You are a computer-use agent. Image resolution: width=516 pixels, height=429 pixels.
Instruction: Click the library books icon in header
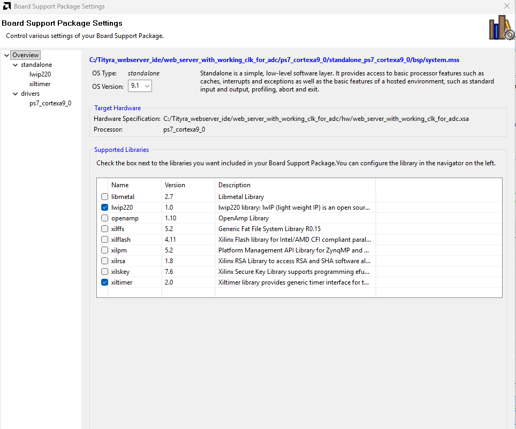[x=501, y=28]
